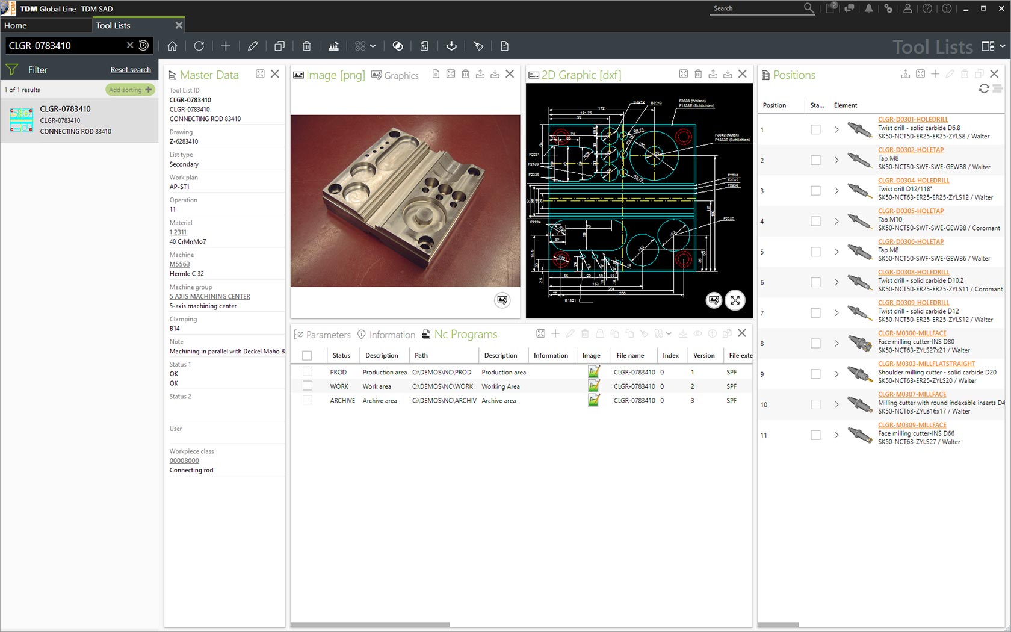Check the status box for position 11

tap(815, 435)
